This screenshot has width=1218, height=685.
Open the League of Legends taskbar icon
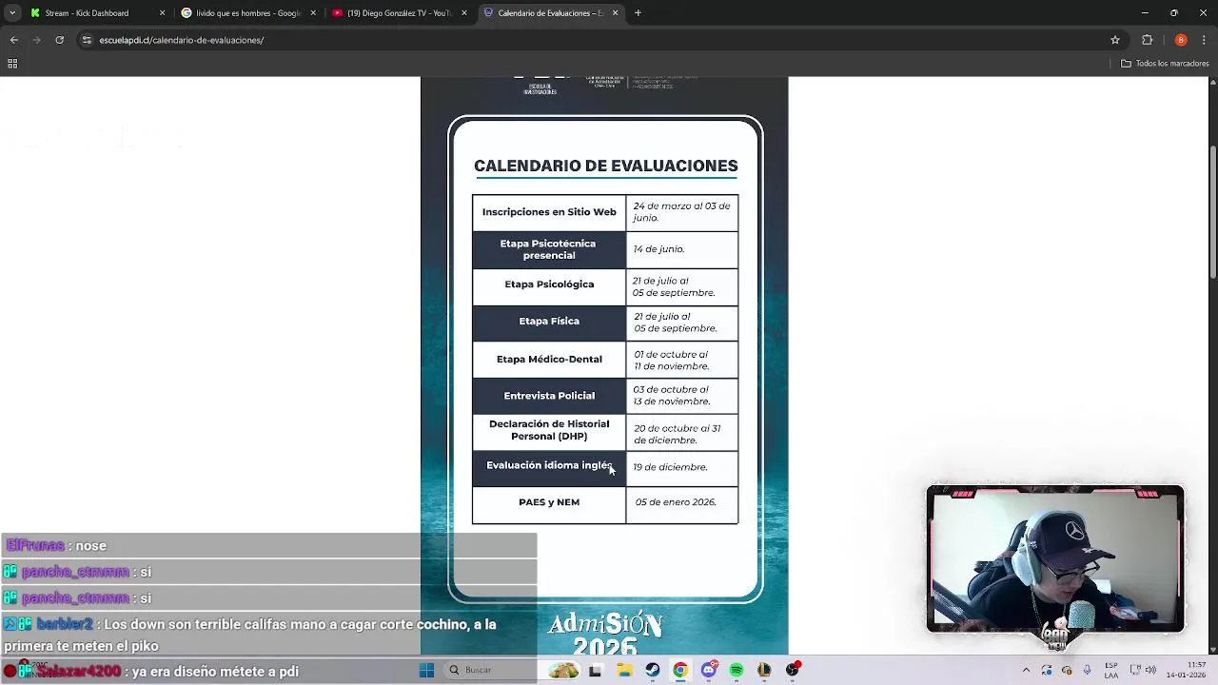(x=764, y=671)
